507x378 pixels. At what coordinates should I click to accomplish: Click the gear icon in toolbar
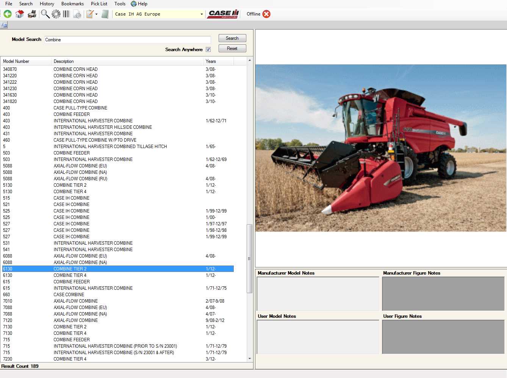point(56,14)
